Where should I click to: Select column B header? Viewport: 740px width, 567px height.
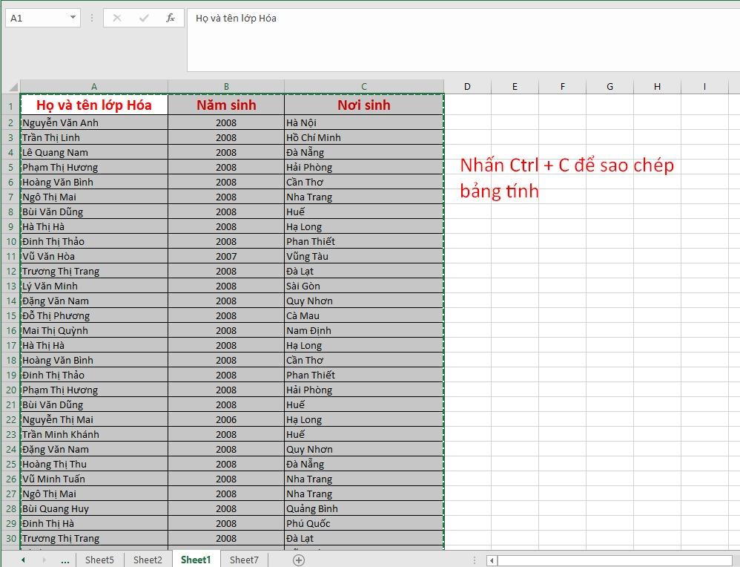[x=225, y=86]
